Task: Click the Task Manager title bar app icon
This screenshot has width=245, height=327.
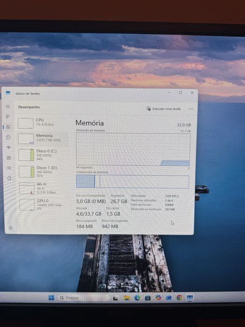Action: click(8, 93)
